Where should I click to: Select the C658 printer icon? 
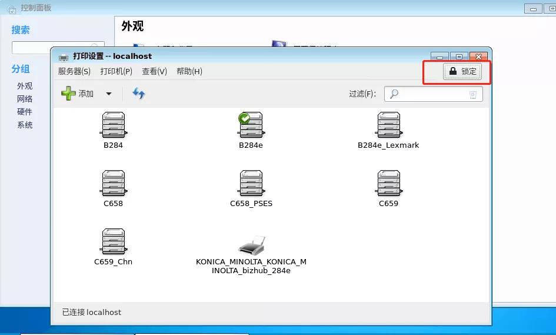[x=114, y=183]
